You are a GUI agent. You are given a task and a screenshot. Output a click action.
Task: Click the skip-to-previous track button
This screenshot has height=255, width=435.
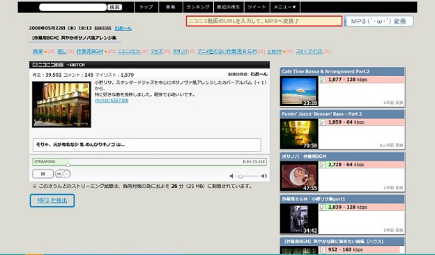(59, 174)
